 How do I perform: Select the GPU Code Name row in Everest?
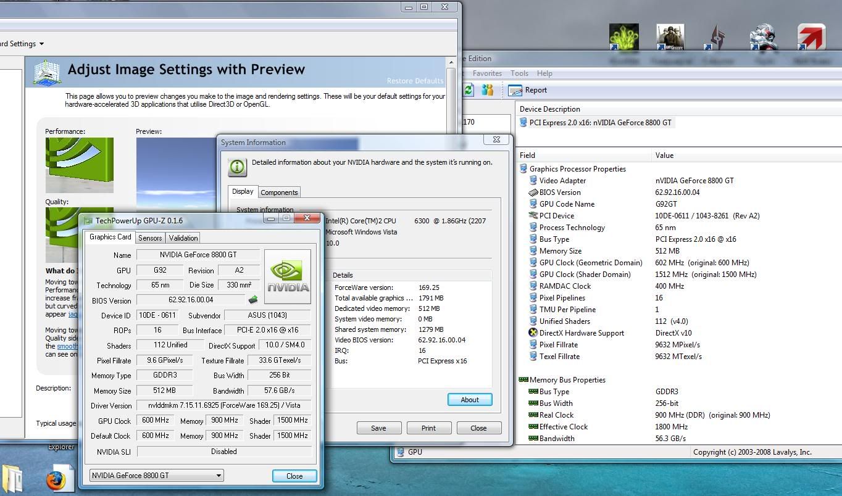[679, 204]
